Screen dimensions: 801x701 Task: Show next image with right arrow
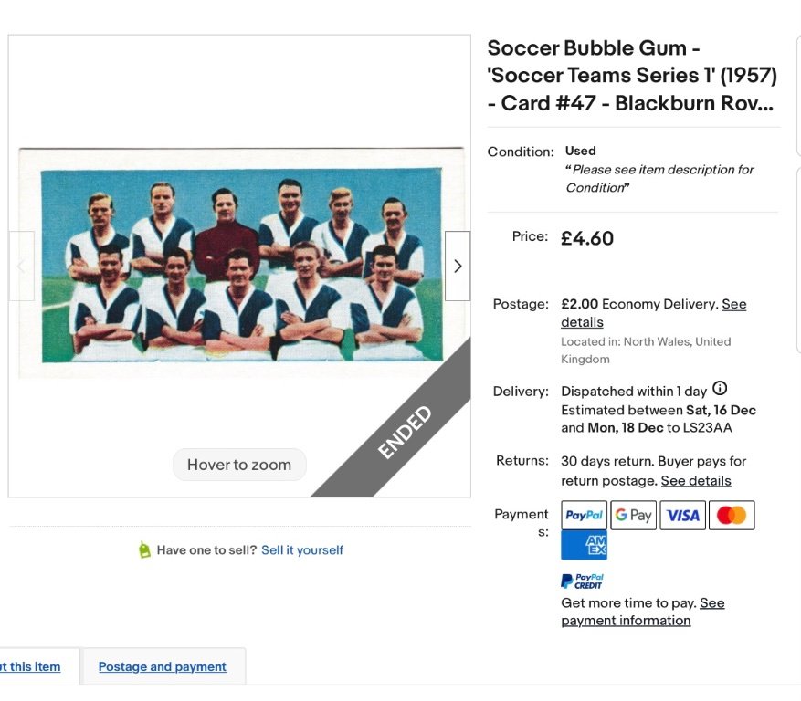pyautogui.click(x=458, y=266)
